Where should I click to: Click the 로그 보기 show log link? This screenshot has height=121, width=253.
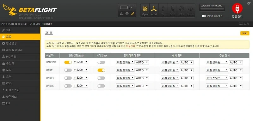click(x=244, y=24)
